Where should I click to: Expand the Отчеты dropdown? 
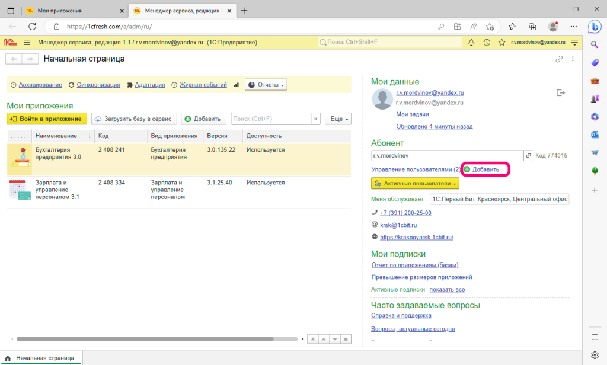[x=266, y=85]
